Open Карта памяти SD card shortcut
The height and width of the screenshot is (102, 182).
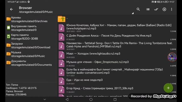31,37
